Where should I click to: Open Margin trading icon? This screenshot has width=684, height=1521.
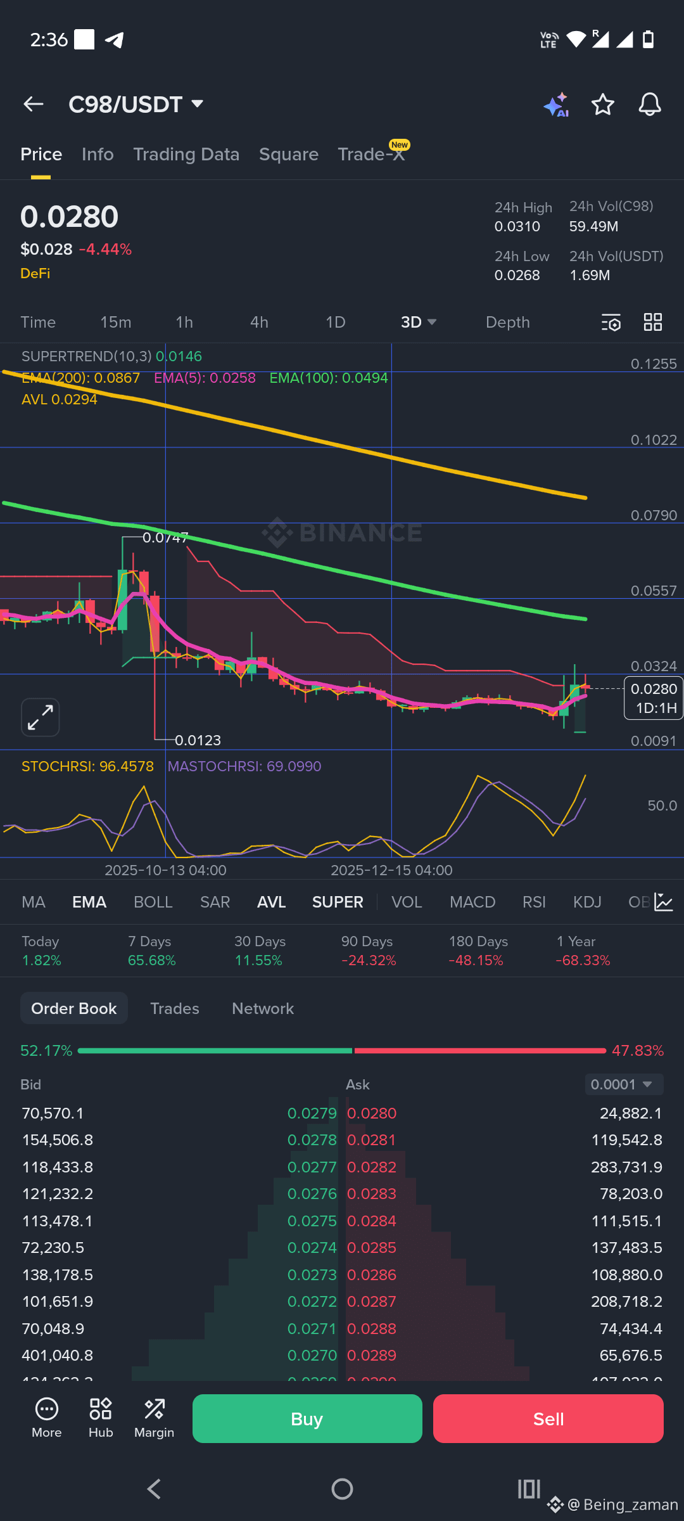(x=154, y=1418)
